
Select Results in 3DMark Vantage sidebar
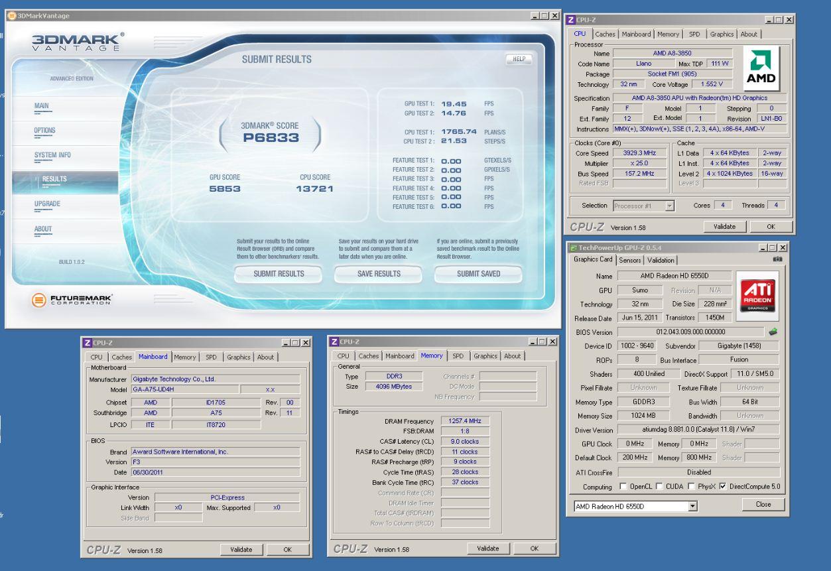tap(55, 179)
